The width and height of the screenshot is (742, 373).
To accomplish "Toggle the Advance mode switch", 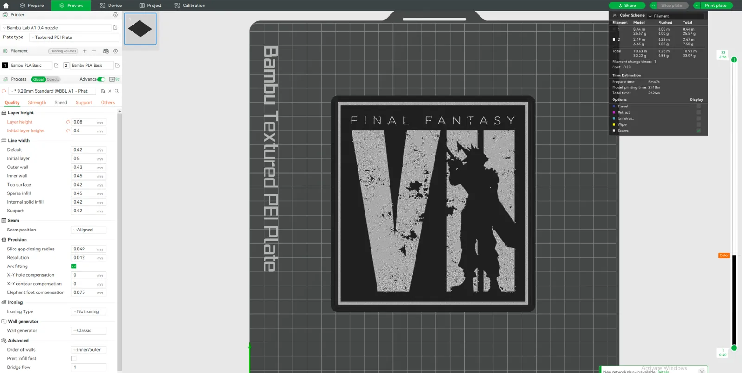I will [x=101, y=79].
